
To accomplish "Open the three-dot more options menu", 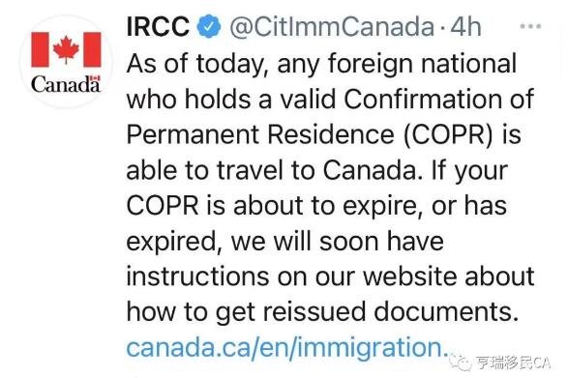I will pos(530,26).
